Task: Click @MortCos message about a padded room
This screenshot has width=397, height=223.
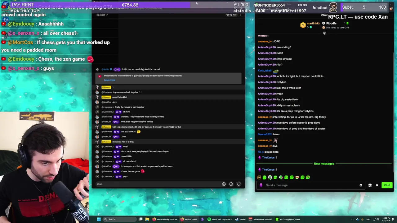Action: (146, 166)
